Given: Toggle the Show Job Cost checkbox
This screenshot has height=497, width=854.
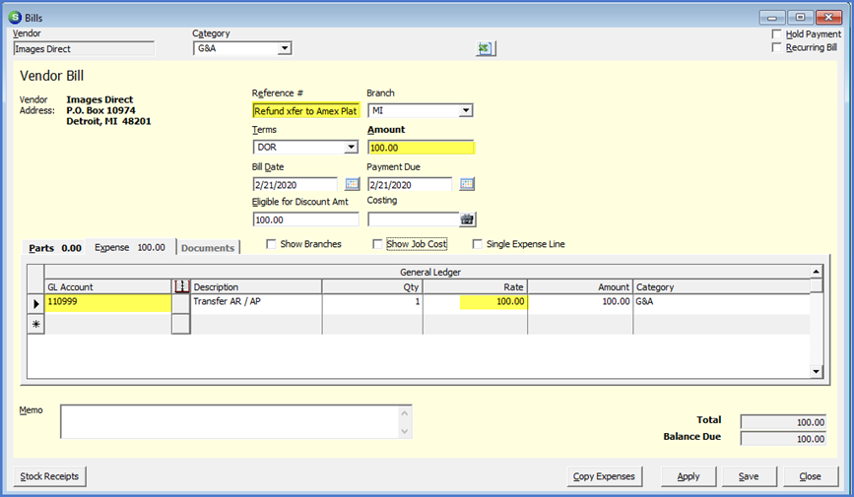Looking at the screenshot, I should click(377, 244).
